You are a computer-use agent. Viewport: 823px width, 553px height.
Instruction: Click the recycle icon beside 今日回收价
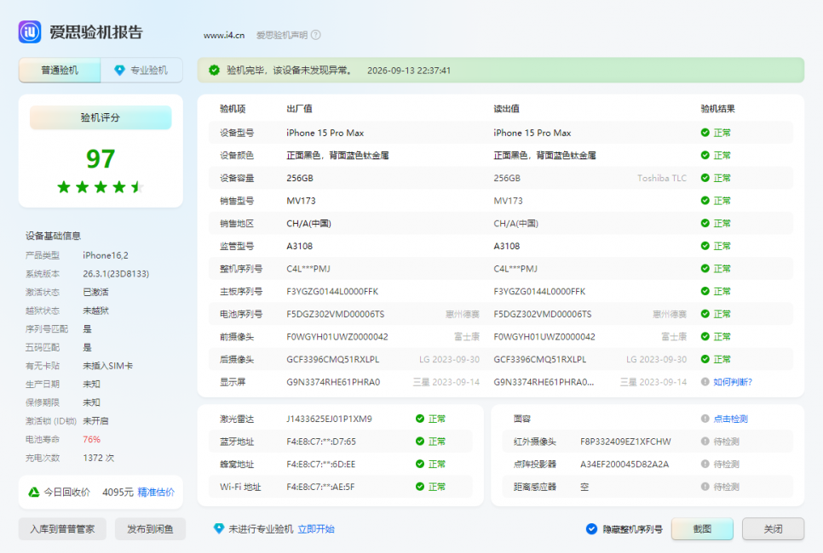(x=33, y=493)
